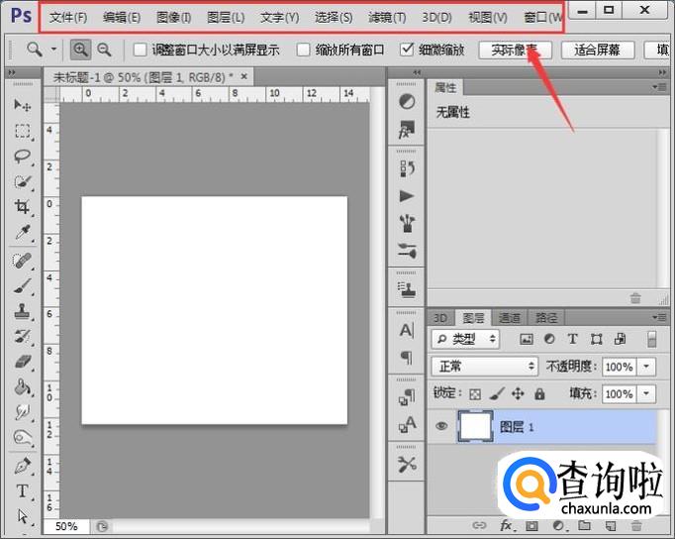
Task: Check the 缩放所有窗口 option
Action: tap(304, 50)
